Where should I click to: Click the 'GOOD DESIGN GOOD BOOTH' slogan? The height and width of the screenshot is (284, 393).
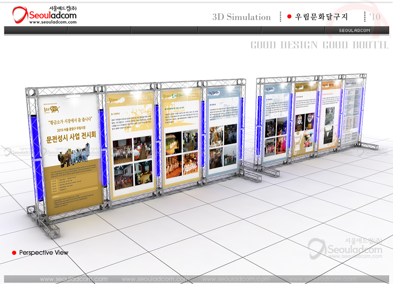319,45
